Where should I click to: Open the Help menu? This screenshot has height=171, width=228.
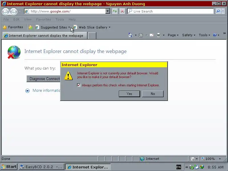(x=72, y=19)
